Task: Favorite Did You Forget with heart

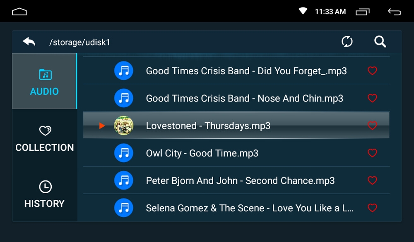Action: [x=372, y=71]
